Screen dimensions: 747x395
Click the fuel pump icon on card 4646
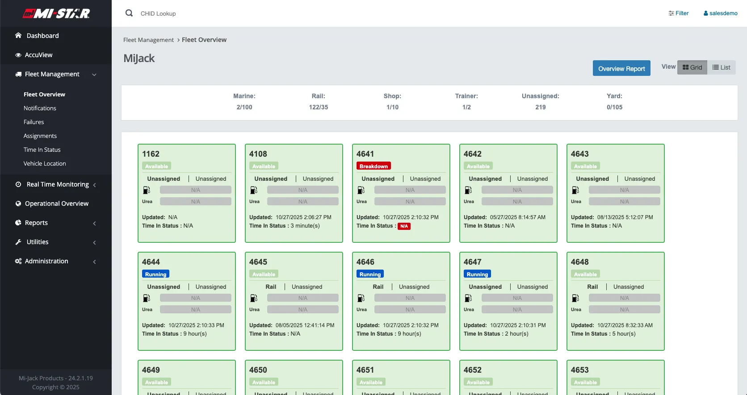point(361,298)
